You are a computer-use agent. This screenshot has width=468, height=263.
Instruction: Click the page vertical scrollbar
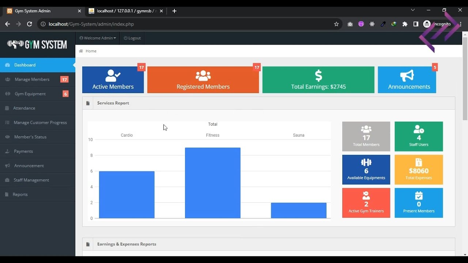click(465, 79)
